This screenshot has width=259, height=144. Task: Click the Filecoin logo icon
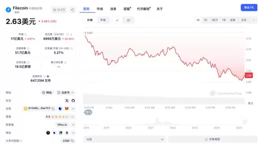tap(8, 10)
